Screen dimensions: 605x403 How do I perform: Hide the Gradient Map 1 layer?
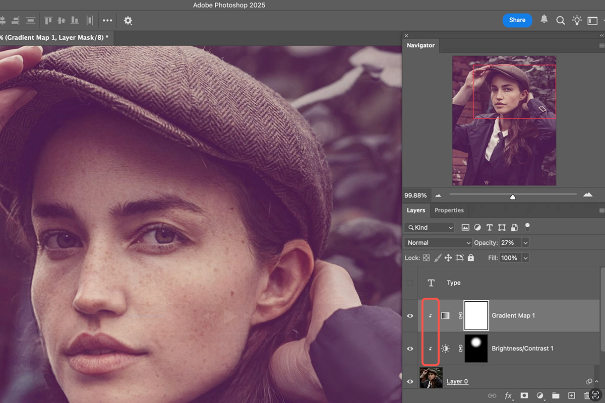coord(410,316)
